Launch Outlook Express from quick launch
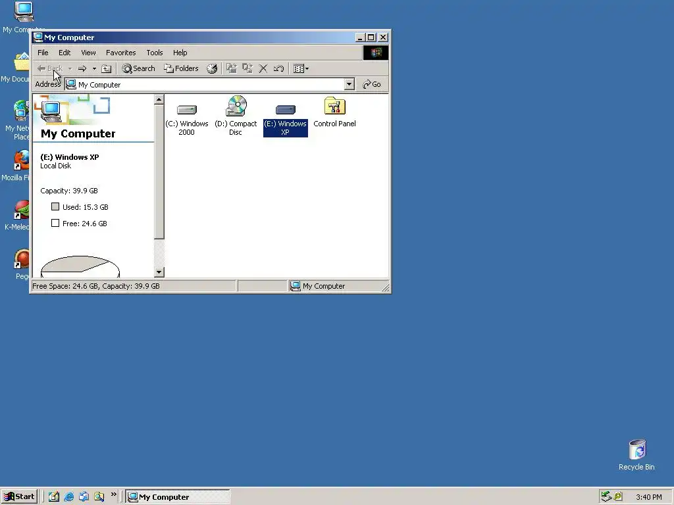Screen dimensions: 674x505 [x=84, y=496]
